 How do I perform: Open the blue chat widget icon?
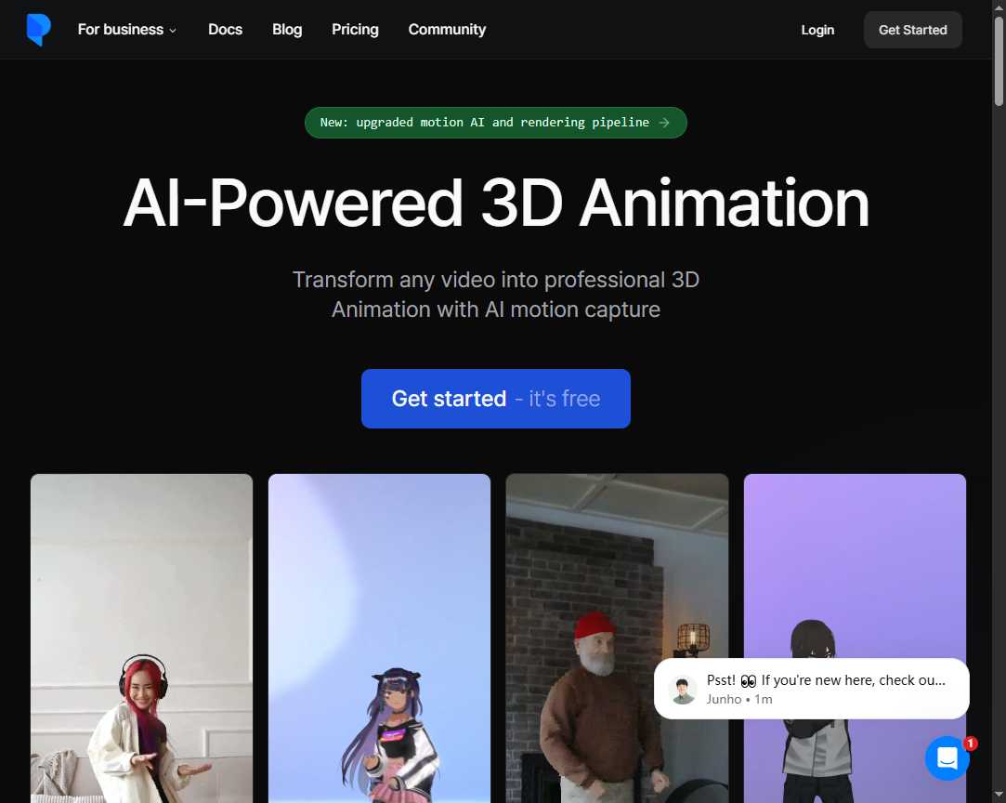click(947, 758)
